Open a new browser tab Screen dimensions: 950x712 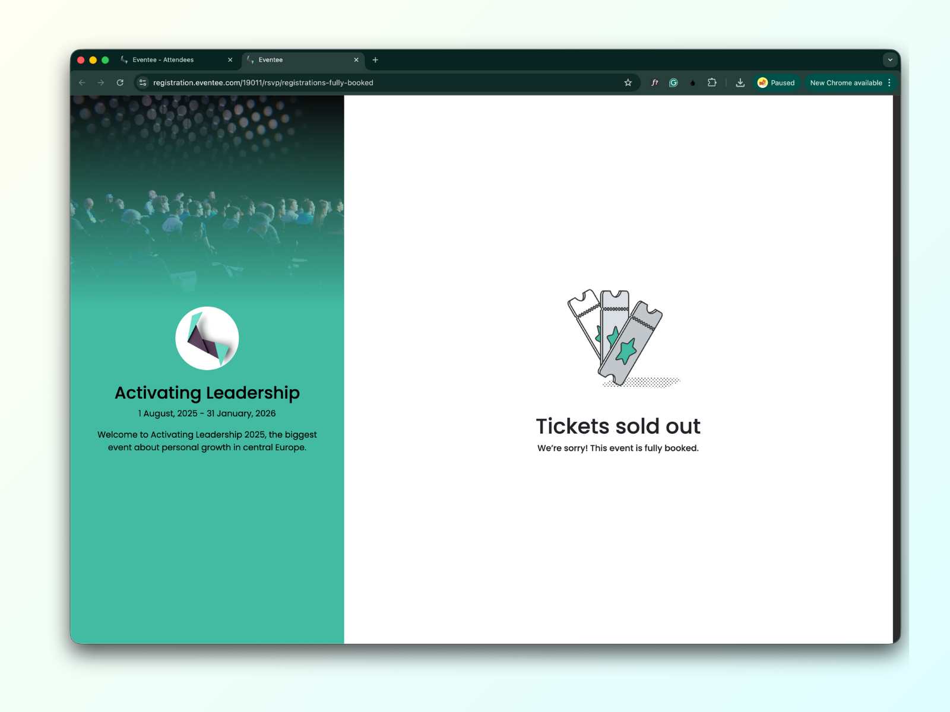tap(375, 60)
